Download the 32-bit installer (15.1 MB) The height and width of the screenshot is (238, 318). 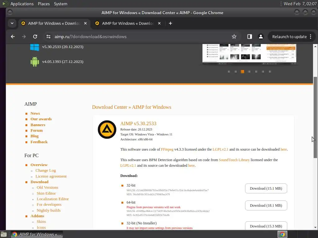click(x=266, y=188)
